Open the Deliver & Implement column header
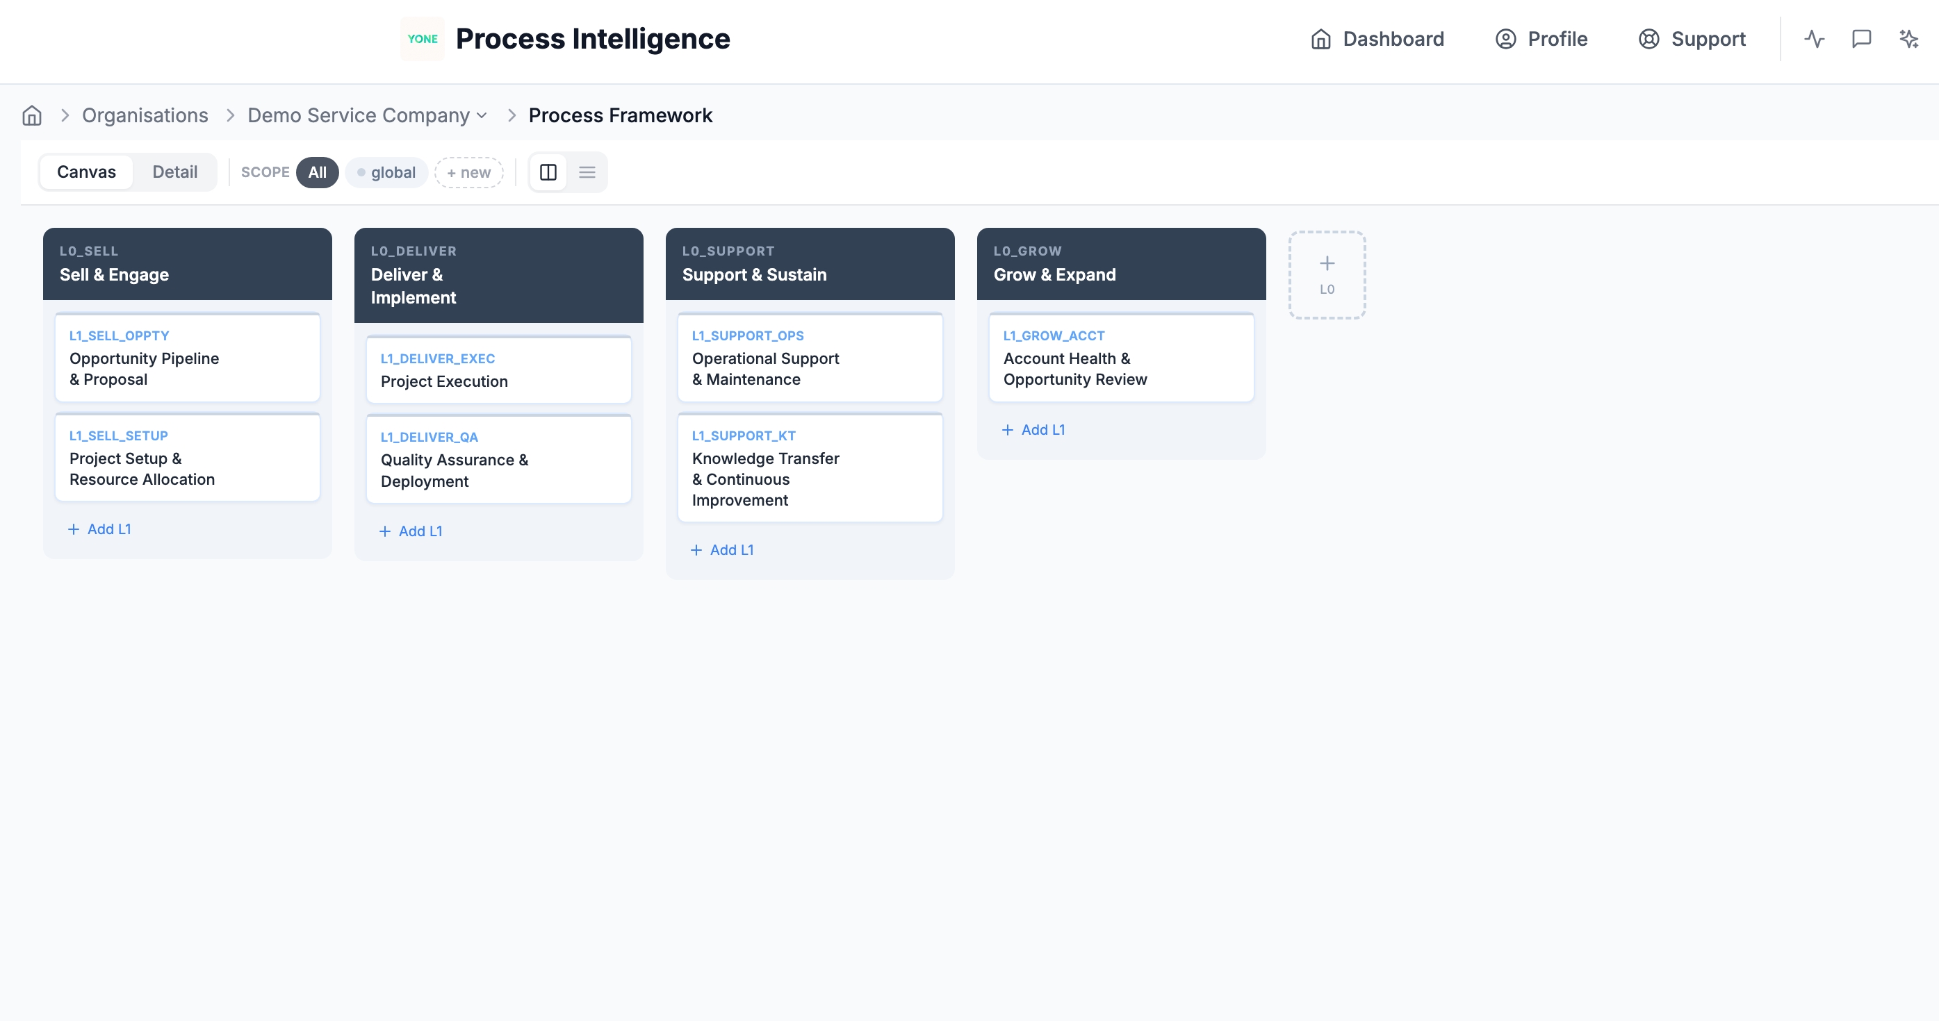The height and width of the screenshot is (1021, 1939). (498, 275)
